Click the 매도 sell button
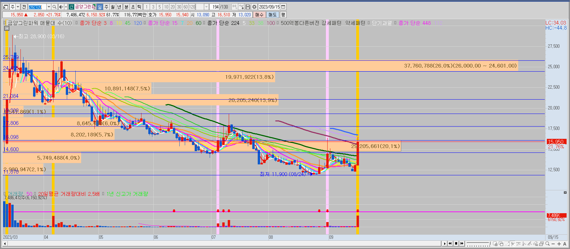This screenshot has height=249, width=570. coord(273,15)
